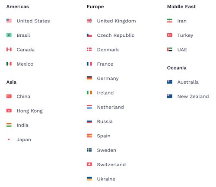The image size is (216, 187).
Task: Select India under the Asia heading
Action: pyautogui.click(x=22, y=125)
